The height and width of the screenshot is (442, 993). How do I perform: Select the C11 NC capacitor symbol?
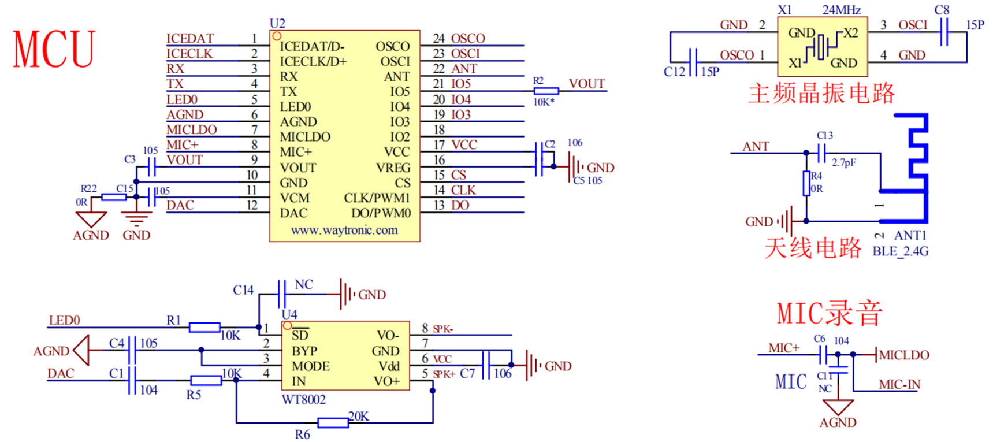(x=838, y=369)
